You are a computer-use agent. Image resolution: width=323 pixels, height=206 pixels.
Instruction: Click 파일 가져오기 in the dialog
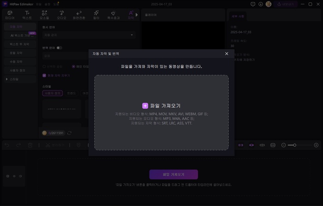point(161,106)
